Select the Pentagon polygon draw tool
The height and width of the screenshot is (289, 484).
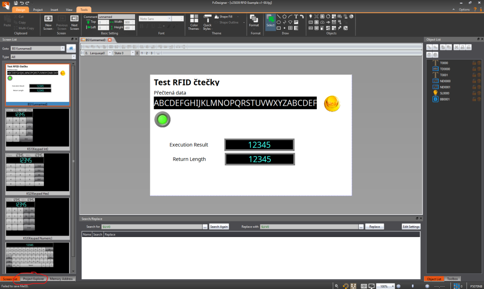(x=285, y=17)
